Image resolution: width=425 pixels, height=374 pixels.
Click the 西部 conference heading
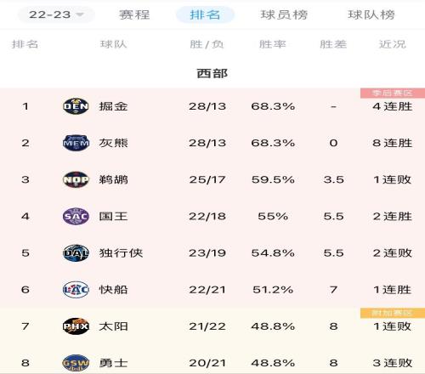pos(212,73)
